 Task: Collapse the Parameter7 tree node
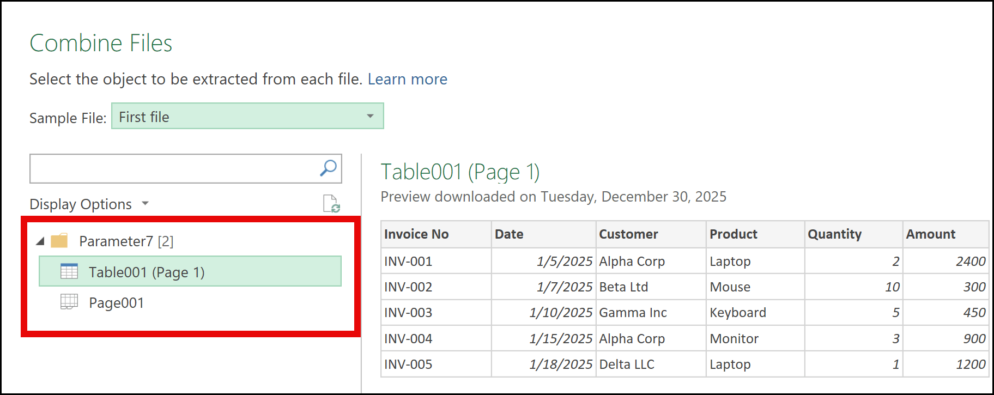click(x=40, y=241)
